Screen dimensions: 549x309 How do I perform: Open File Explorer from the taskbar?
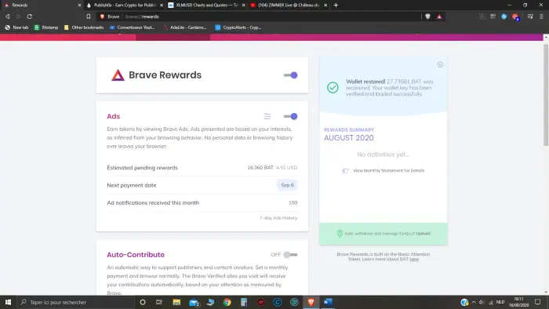[176, 302]
